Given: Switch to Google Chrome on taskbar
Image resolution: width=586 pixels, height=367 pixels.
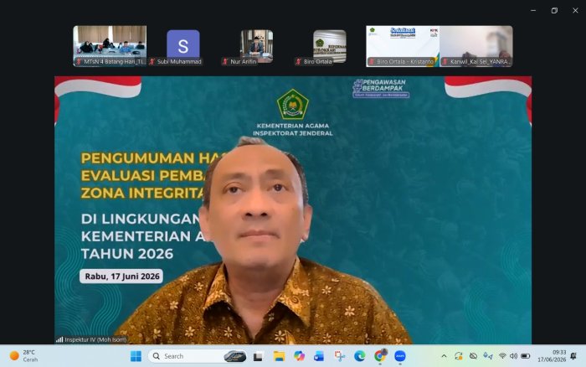Looking at the screenshot, I should pyautogui.click(x=380, y=356).
